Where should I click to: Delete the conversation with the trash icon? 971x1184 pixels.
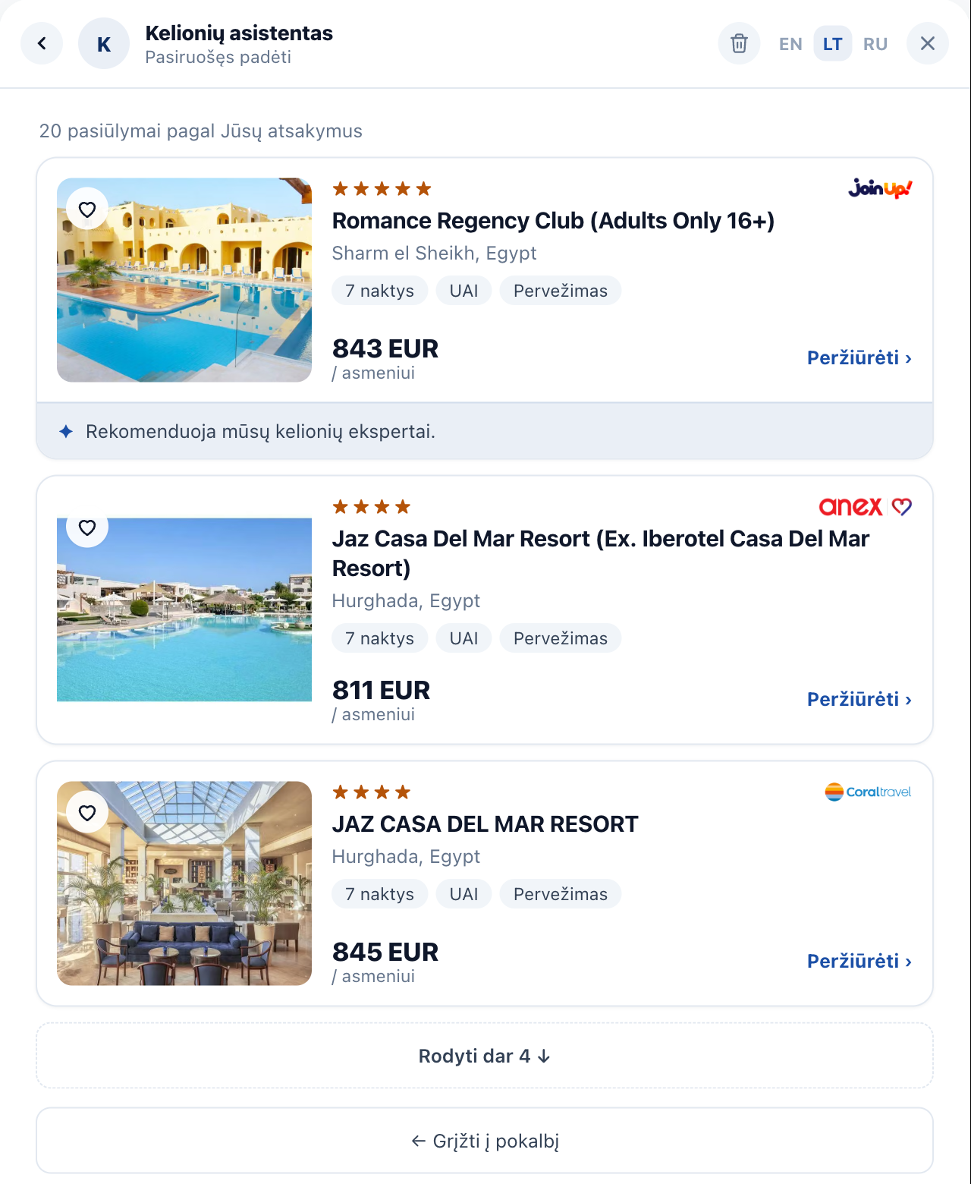coord(739,43)
